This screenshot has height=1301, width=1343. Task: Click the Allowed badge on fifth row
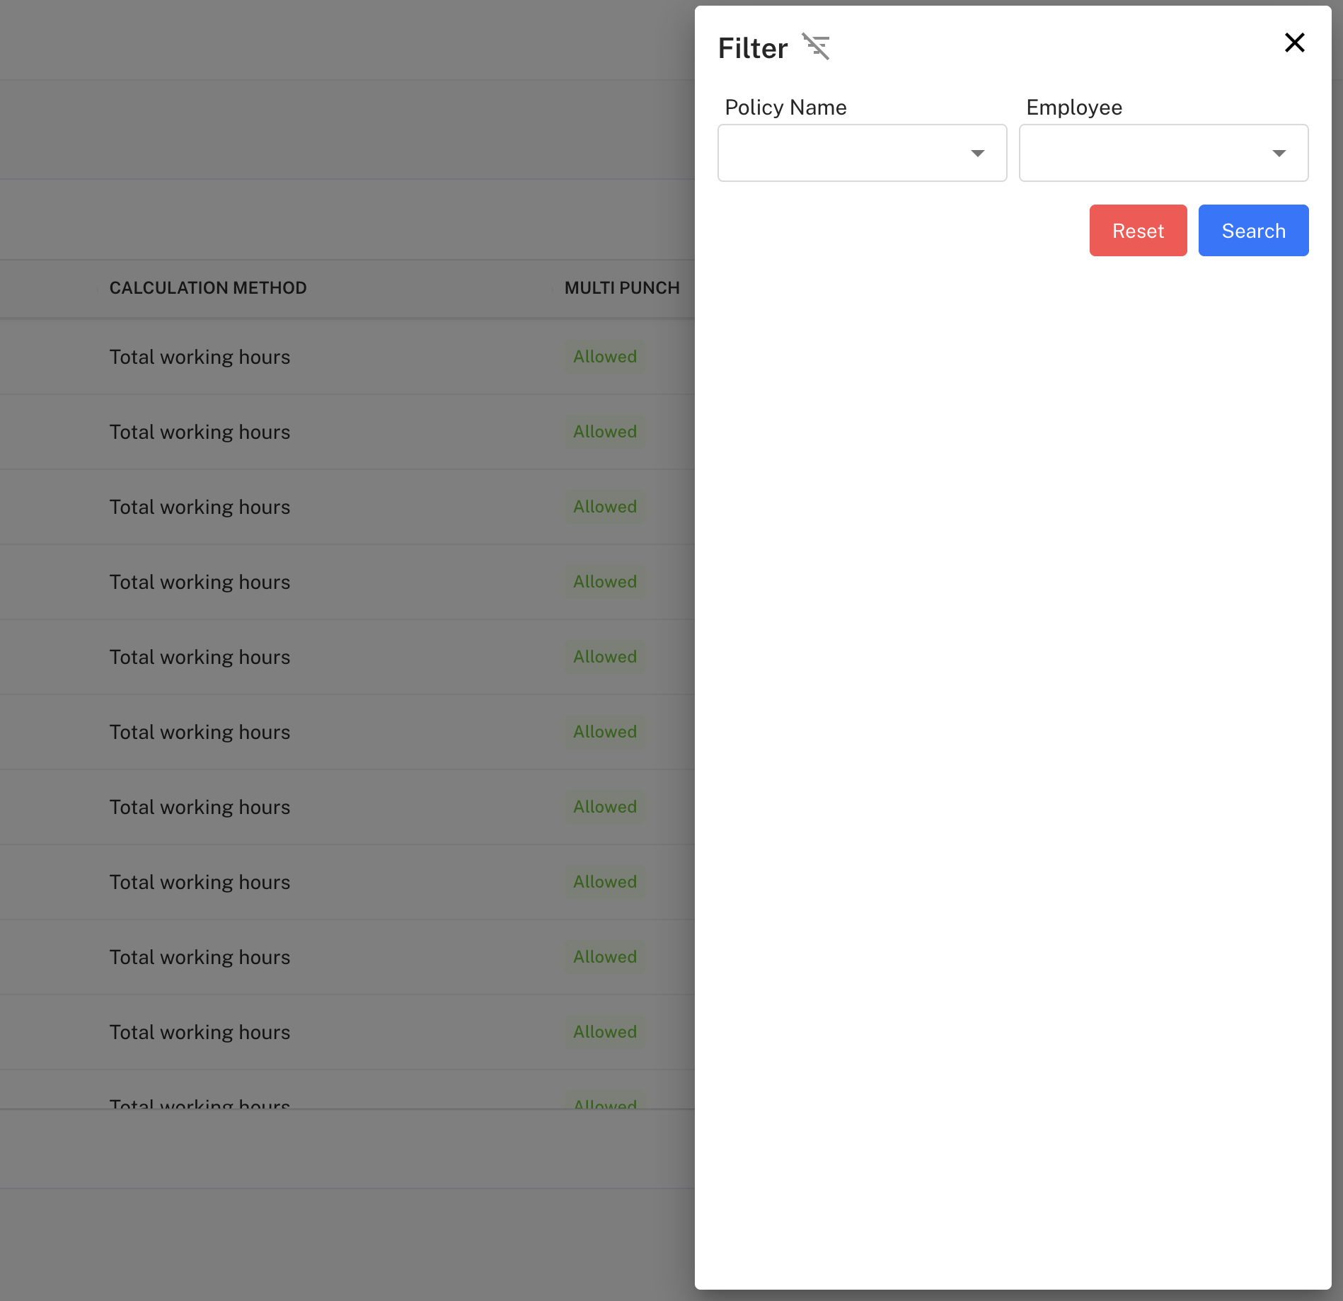tap(605, 656)
